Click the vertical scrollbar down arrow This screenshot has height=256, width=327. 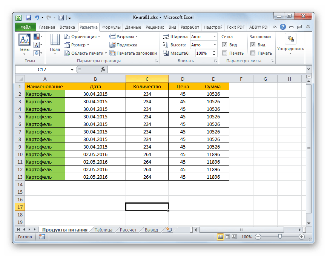pos(309,223)
